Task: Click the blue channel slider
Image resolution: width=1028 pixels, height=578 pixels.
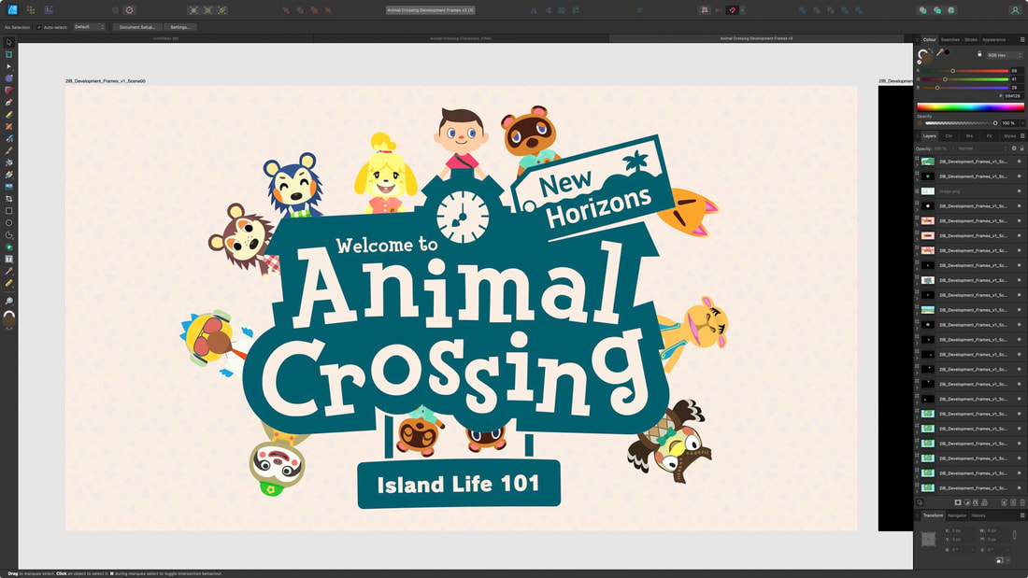Action: tap(965, 87)
